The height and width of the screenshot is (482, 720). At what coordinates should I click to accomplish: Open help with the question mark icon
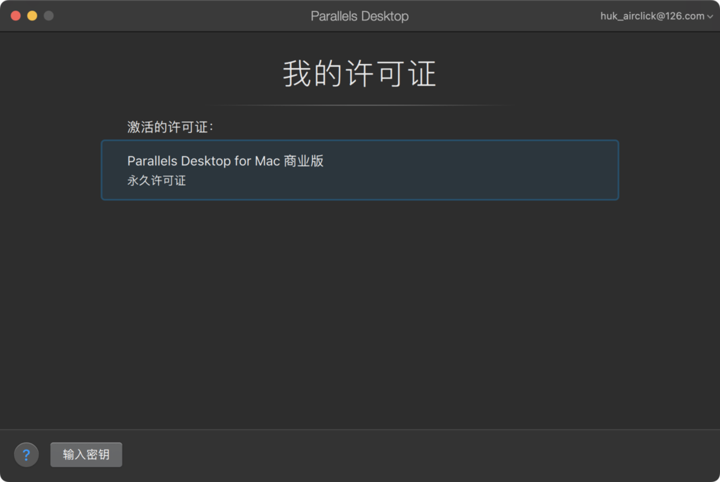(x=26, y=455)
